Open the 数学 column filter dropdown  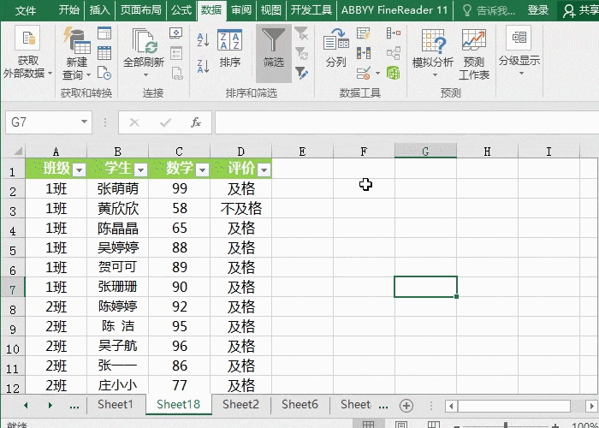[202, 169]
